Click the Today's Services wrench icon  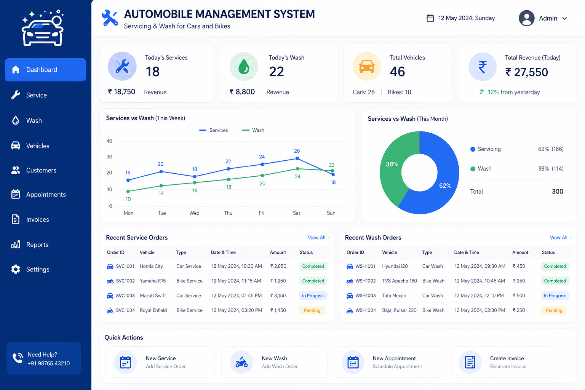pos(122,66)
